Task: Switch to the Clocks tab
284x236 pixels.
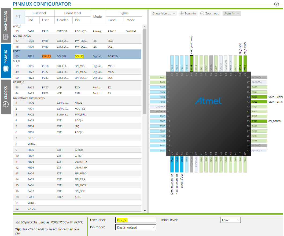Action: click(x=6, y=97)
